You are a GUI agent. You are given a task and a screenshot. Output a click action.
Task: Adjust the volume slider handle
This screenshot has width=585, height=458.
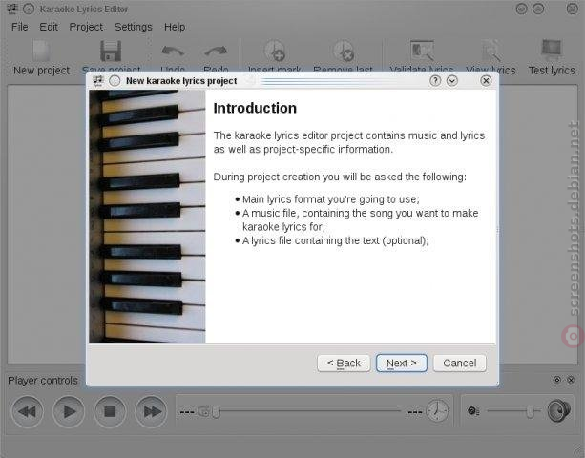[x=530, y=411]
